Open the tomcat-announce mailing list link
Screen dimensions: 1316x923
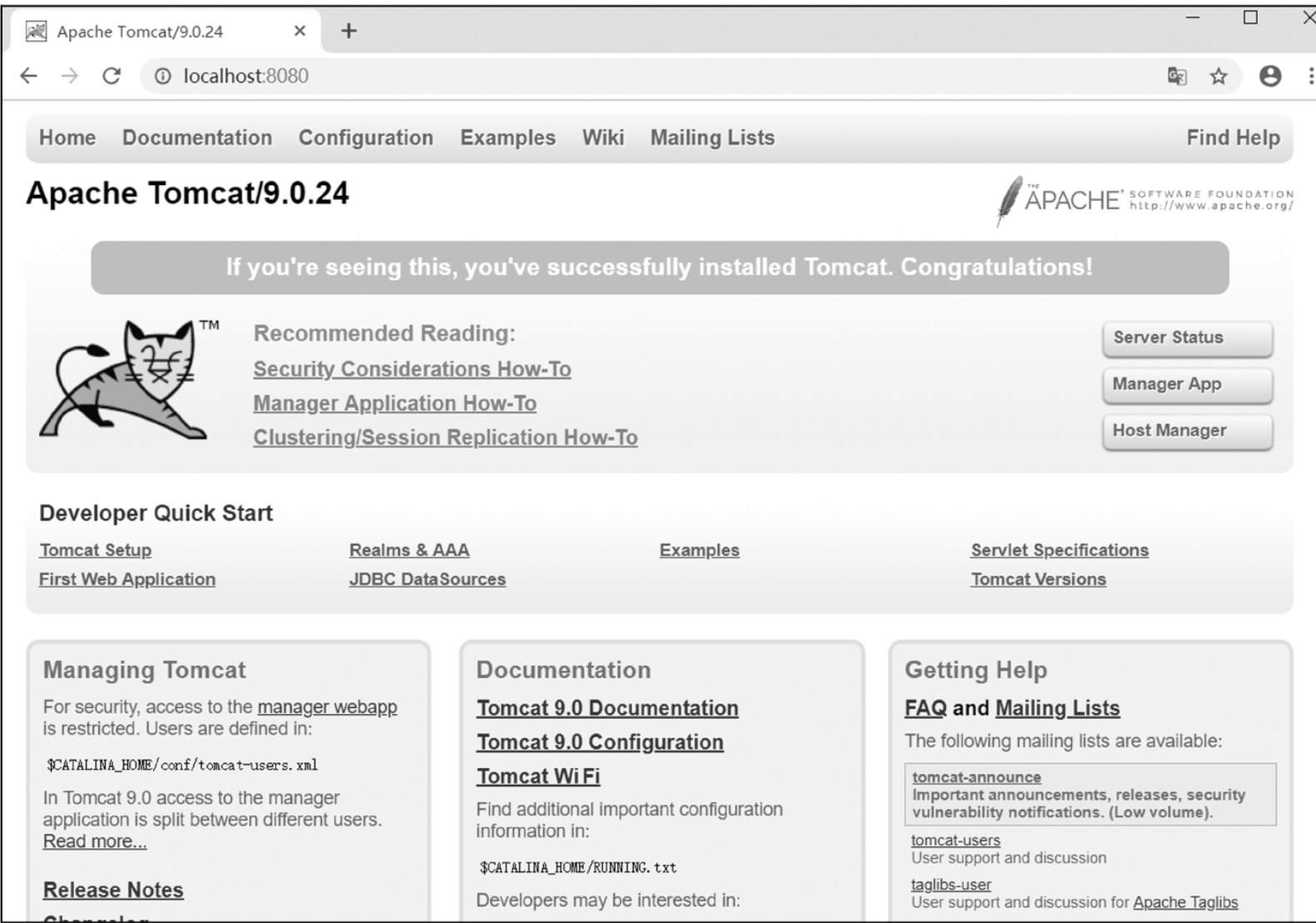click(x=976, y=777)
